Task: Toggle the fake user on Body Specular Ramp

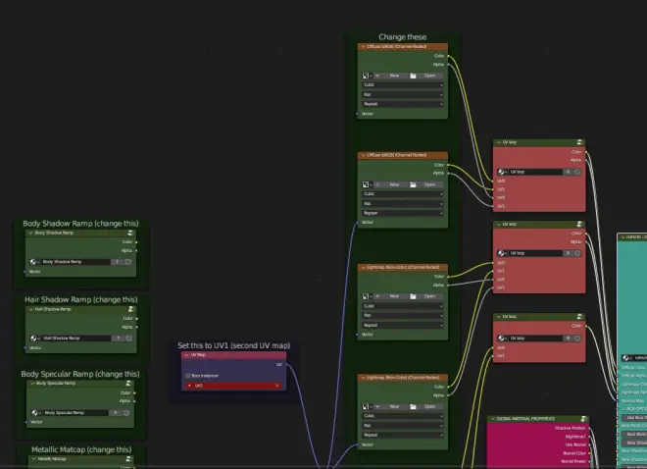Action: [x=126, y=412]
